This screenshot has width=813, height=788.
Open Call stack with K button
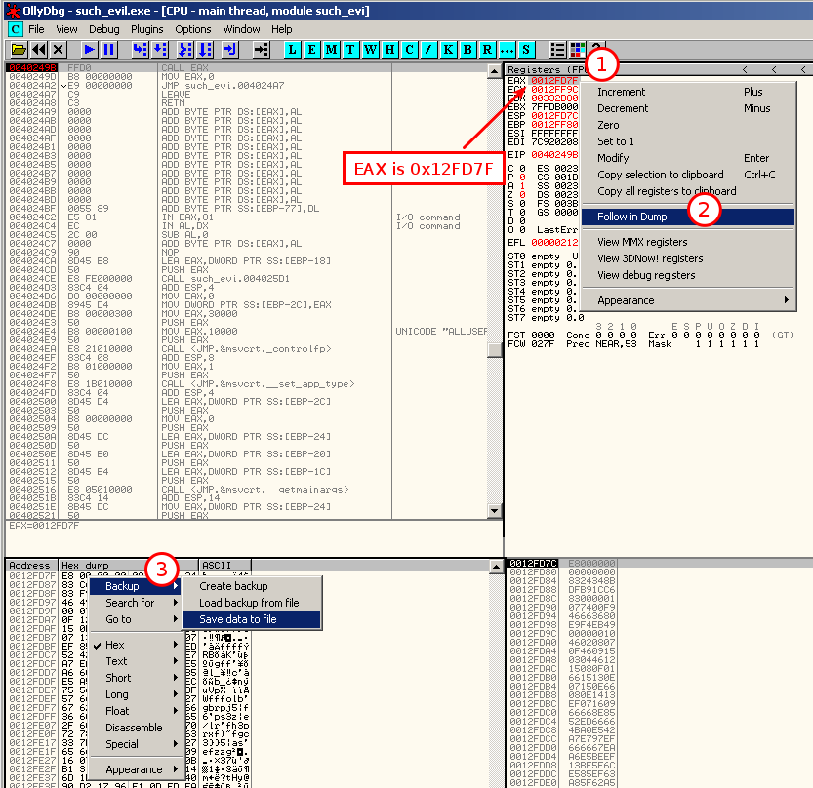[449, 49]
